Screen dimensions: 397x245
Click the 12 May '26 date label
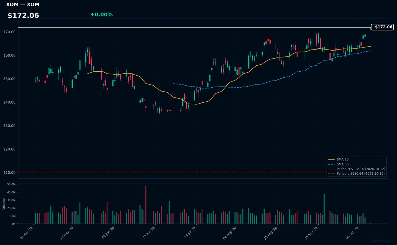click(67, 233)
